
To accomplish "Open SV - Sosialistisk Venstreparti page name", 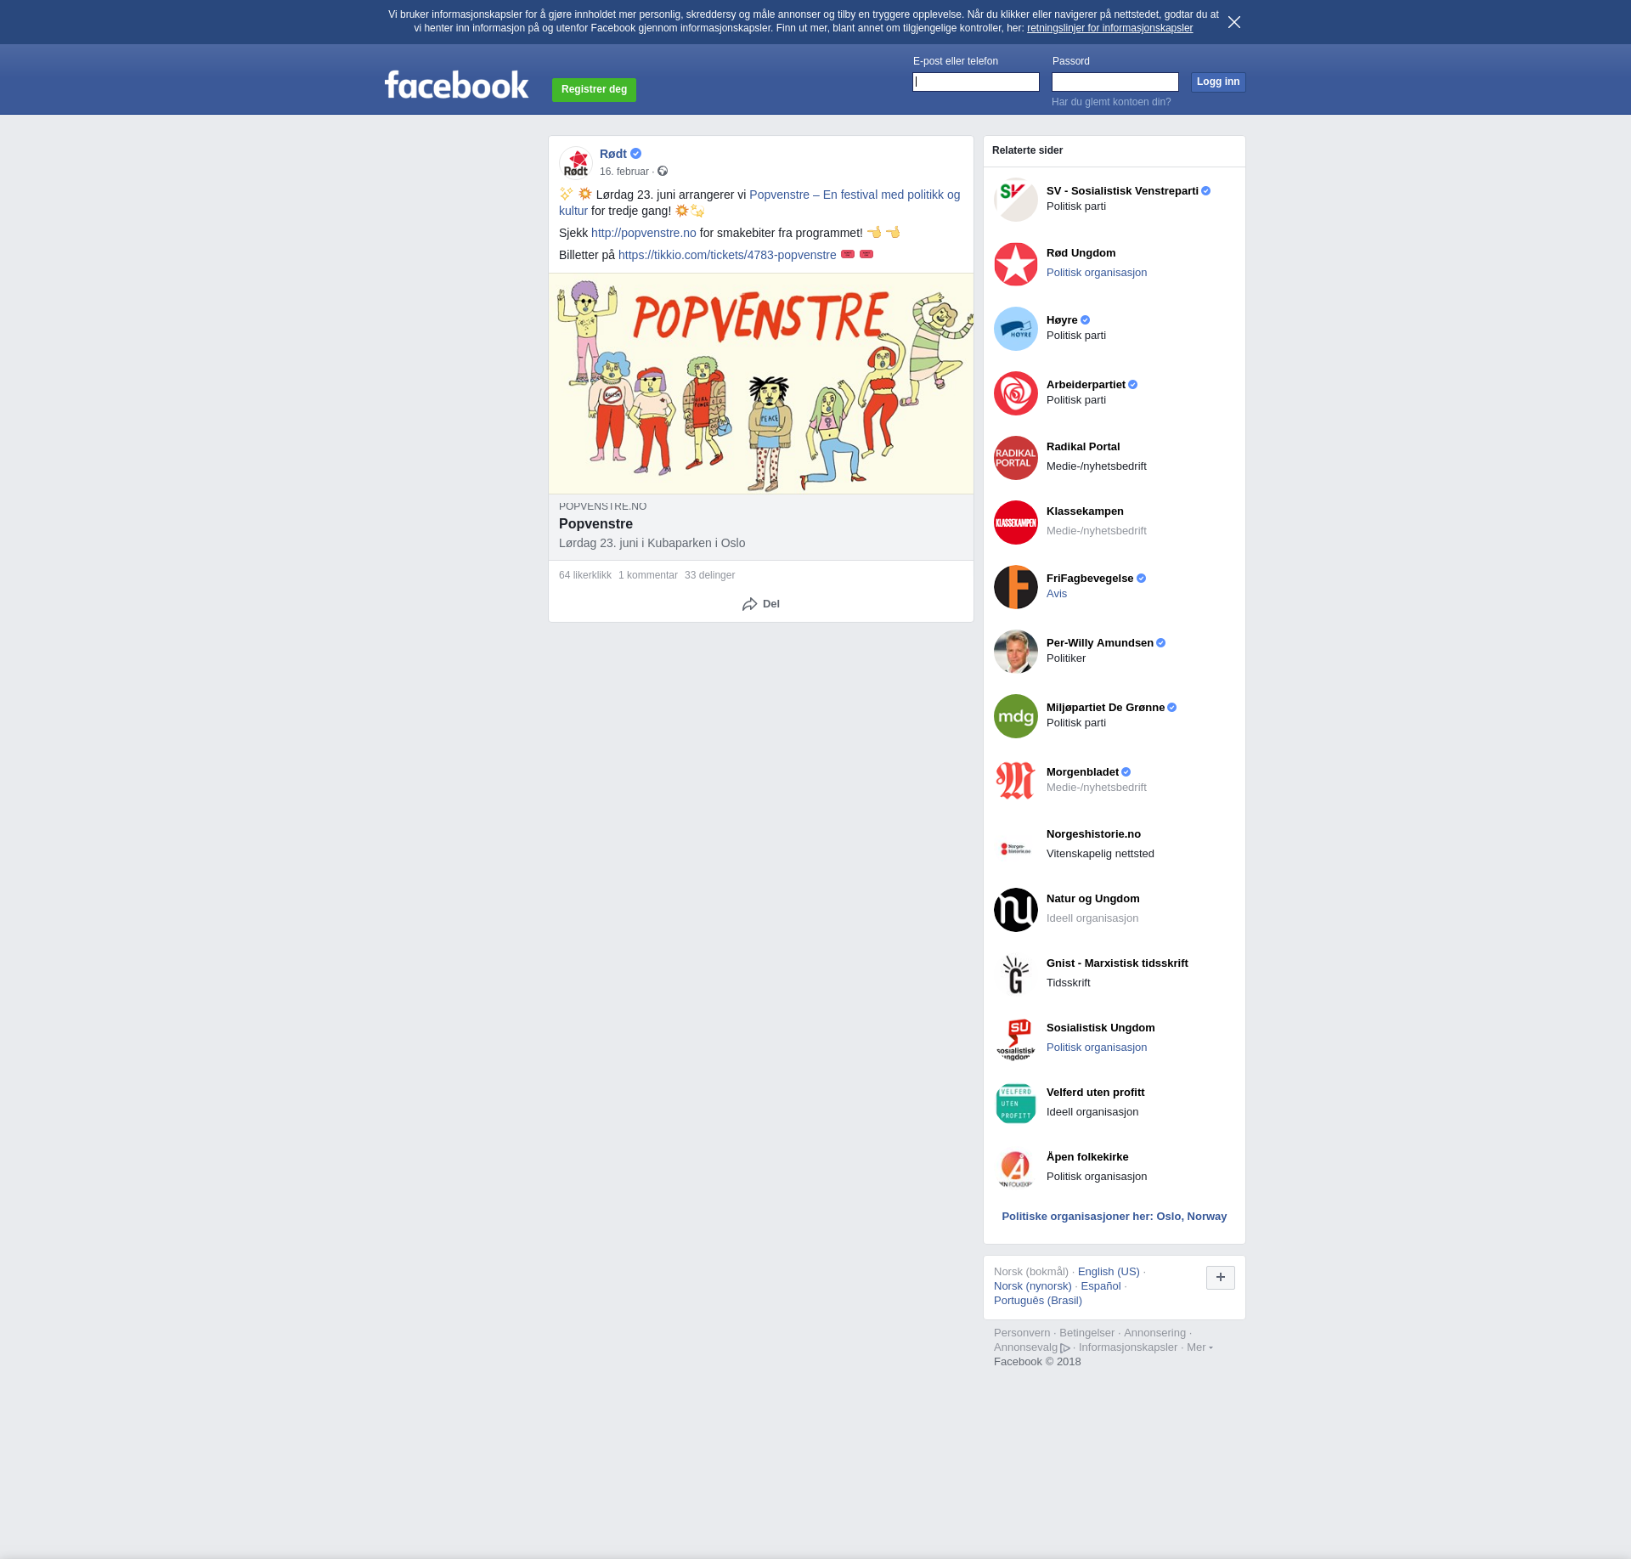I will (x=1122, y=191).
